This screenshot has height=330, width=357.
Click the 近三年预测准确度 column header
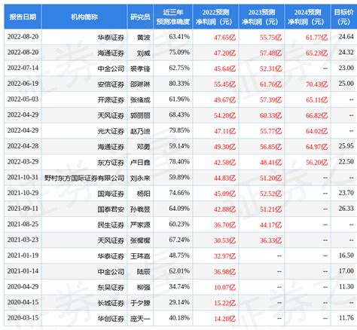[172, 17]
